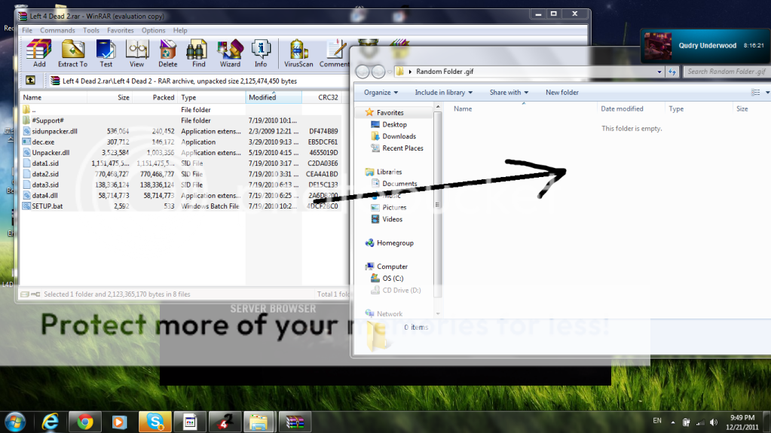Open Skype from the taskbar
The image size is (771, 433).
[x=155, y=422]
